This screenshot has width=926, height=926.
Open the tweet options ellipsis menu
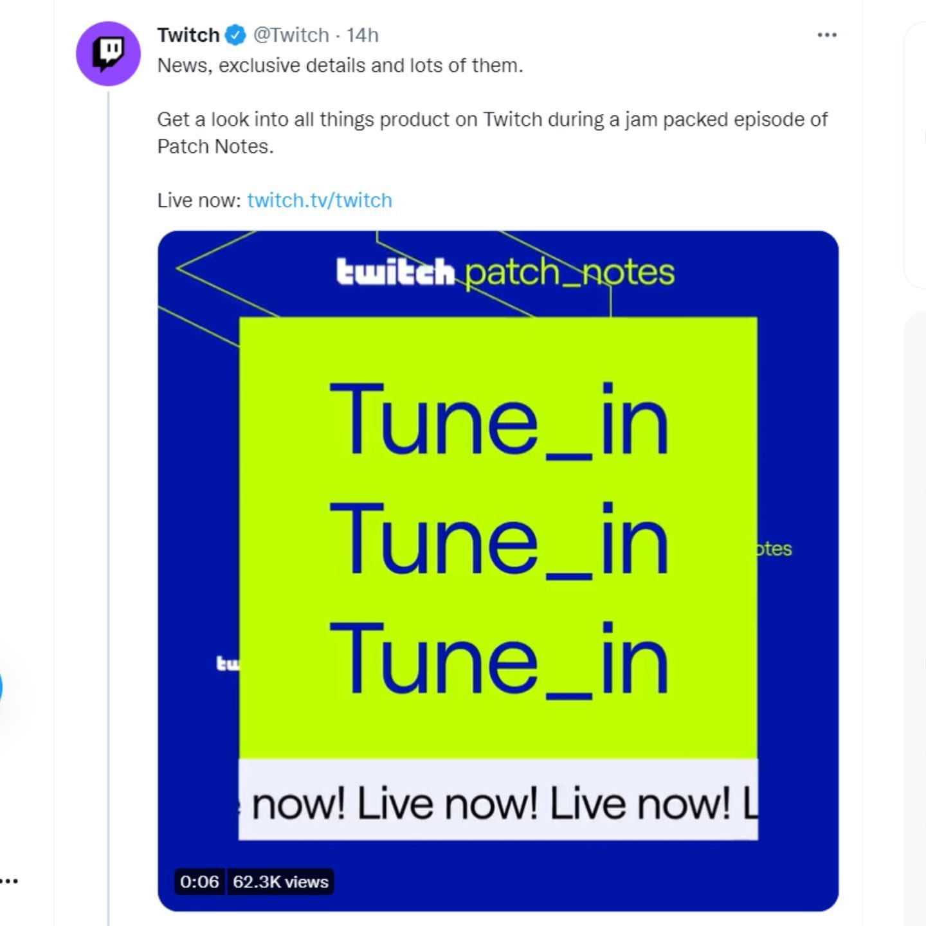click(x=826, y=35)
